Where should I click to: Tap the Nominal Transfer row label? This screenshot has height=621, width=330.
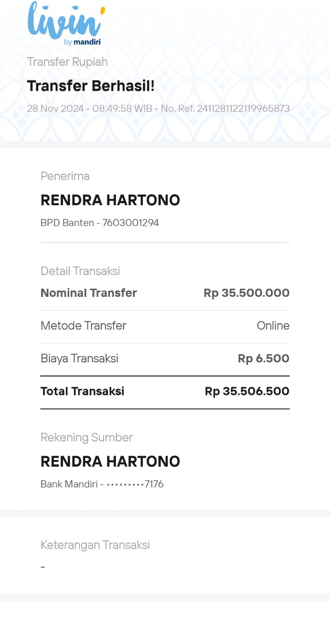pyautogui.click(x=89, y=293)
